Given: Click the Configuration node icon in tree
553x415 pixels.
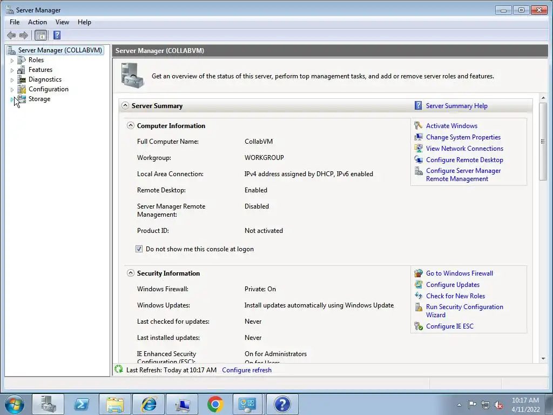Looking at the screenshot, I should pyautogui.click(x=22, y=89).
